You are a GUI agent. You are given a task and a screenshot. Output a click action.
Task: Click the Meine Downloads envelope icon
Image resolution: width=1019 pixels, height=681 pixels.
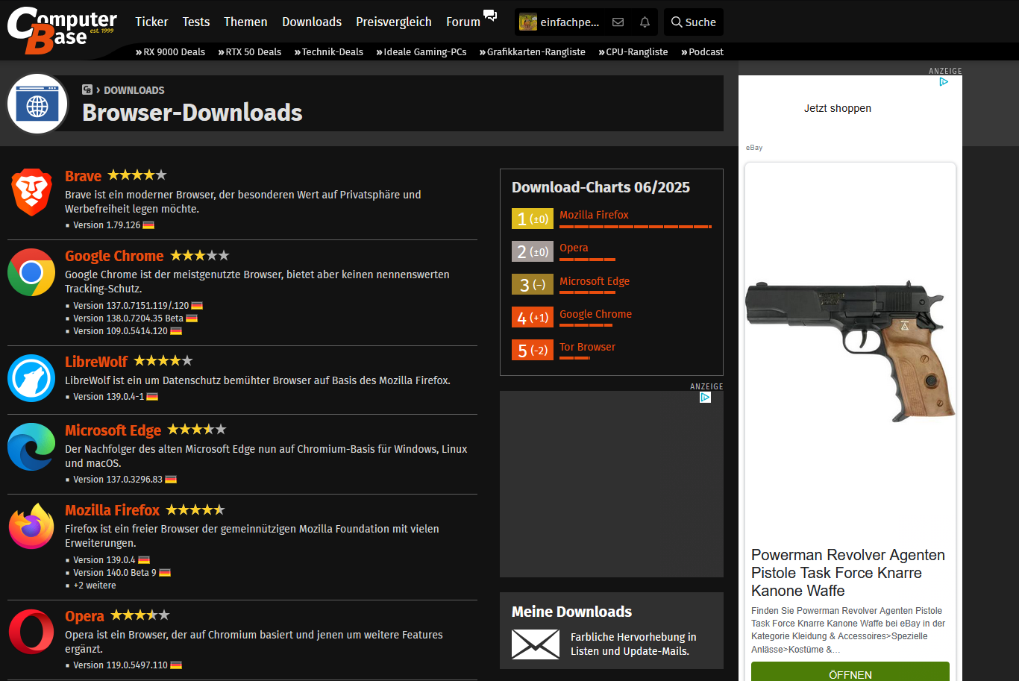536,644
